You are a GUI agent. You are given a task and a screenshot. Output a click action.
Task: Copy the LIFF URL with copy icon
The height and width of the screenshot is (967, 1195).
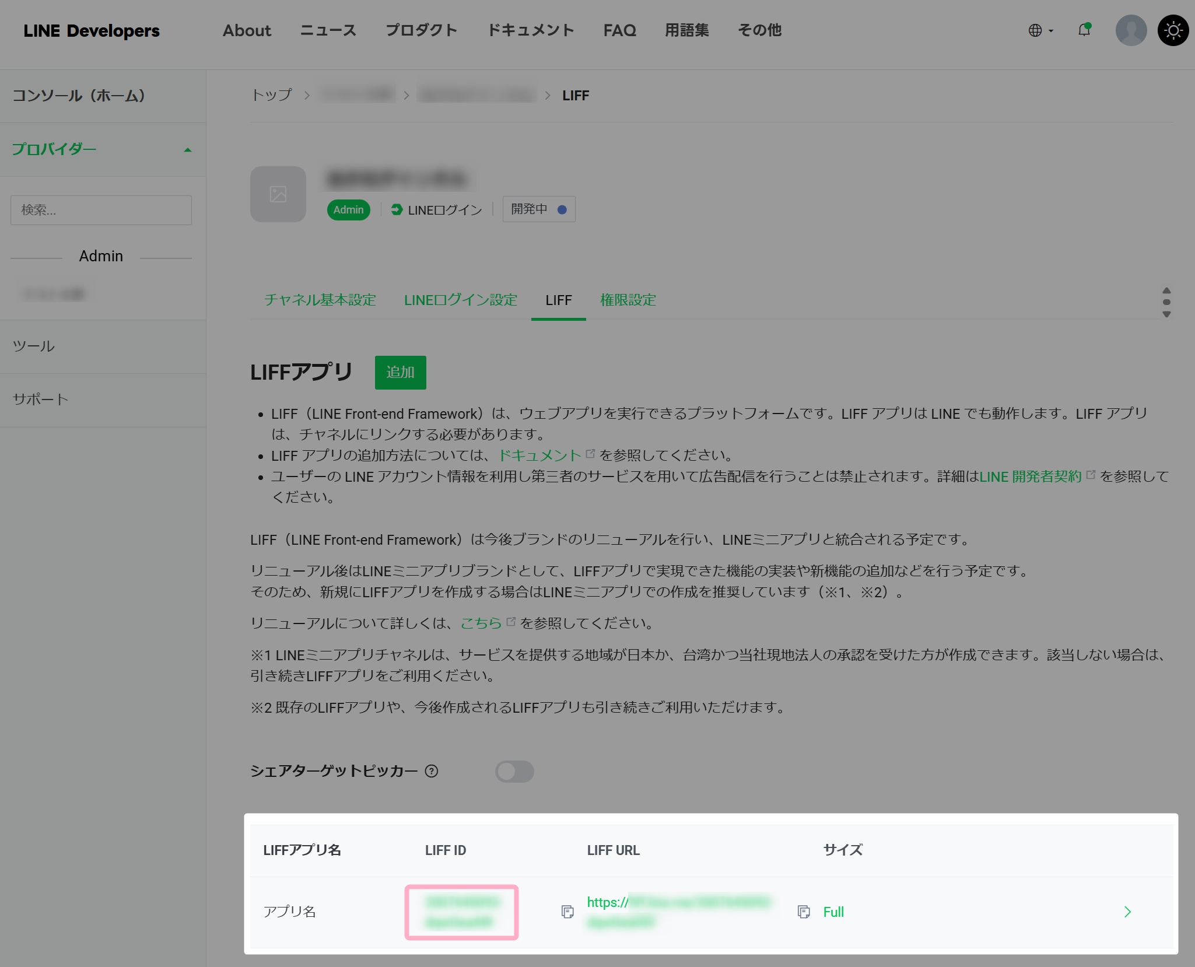(x=804, y=912)
